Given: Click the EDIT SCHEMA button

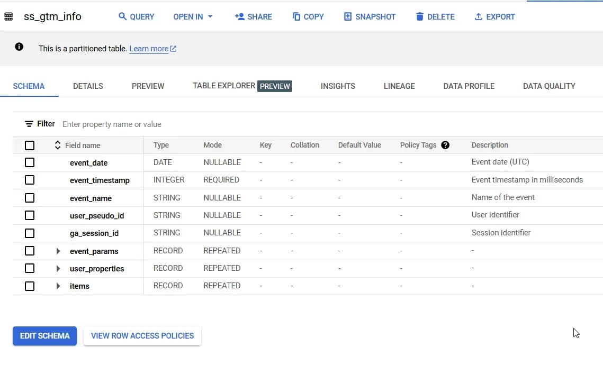Looking at the screenshot, I should click(44, 336).
